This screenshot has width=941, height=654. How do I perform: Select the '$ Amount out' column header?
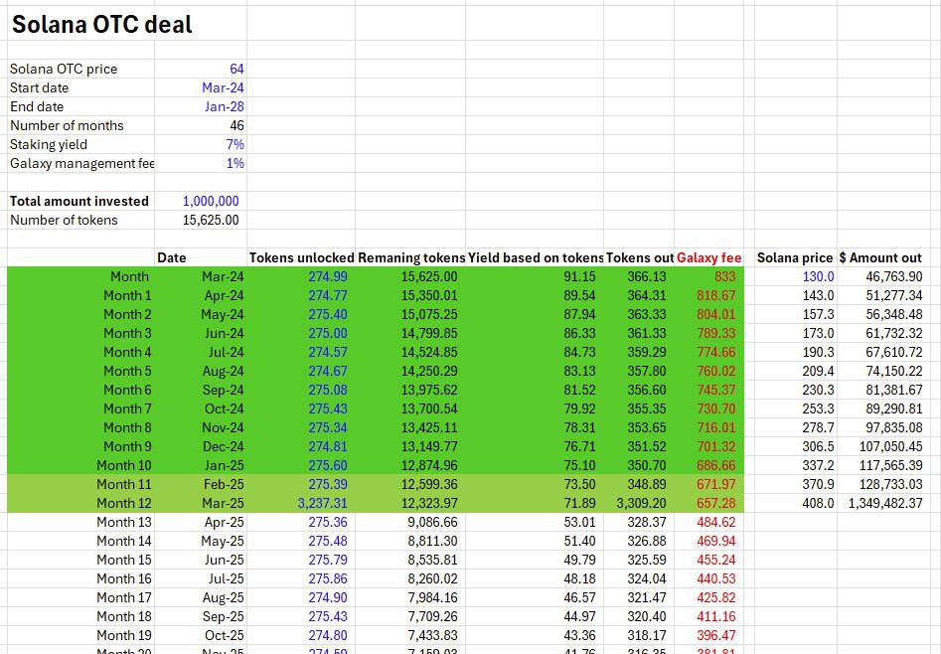pyautogui.click(x=879, y=257)
